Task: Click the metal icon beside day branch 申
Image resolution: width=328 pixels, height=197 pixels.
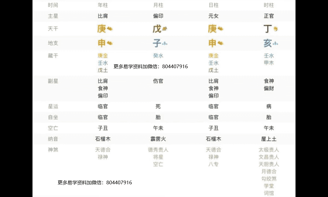Action: (x=220, y=43)
